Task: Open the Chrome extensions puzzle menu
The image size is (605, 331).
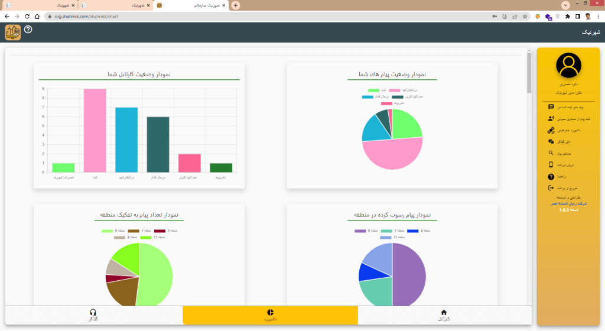Action: 567,16
